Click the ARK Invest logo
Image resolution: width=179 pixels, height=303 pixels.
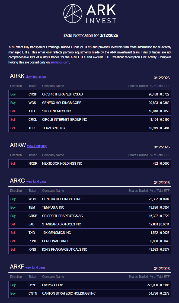90,14
